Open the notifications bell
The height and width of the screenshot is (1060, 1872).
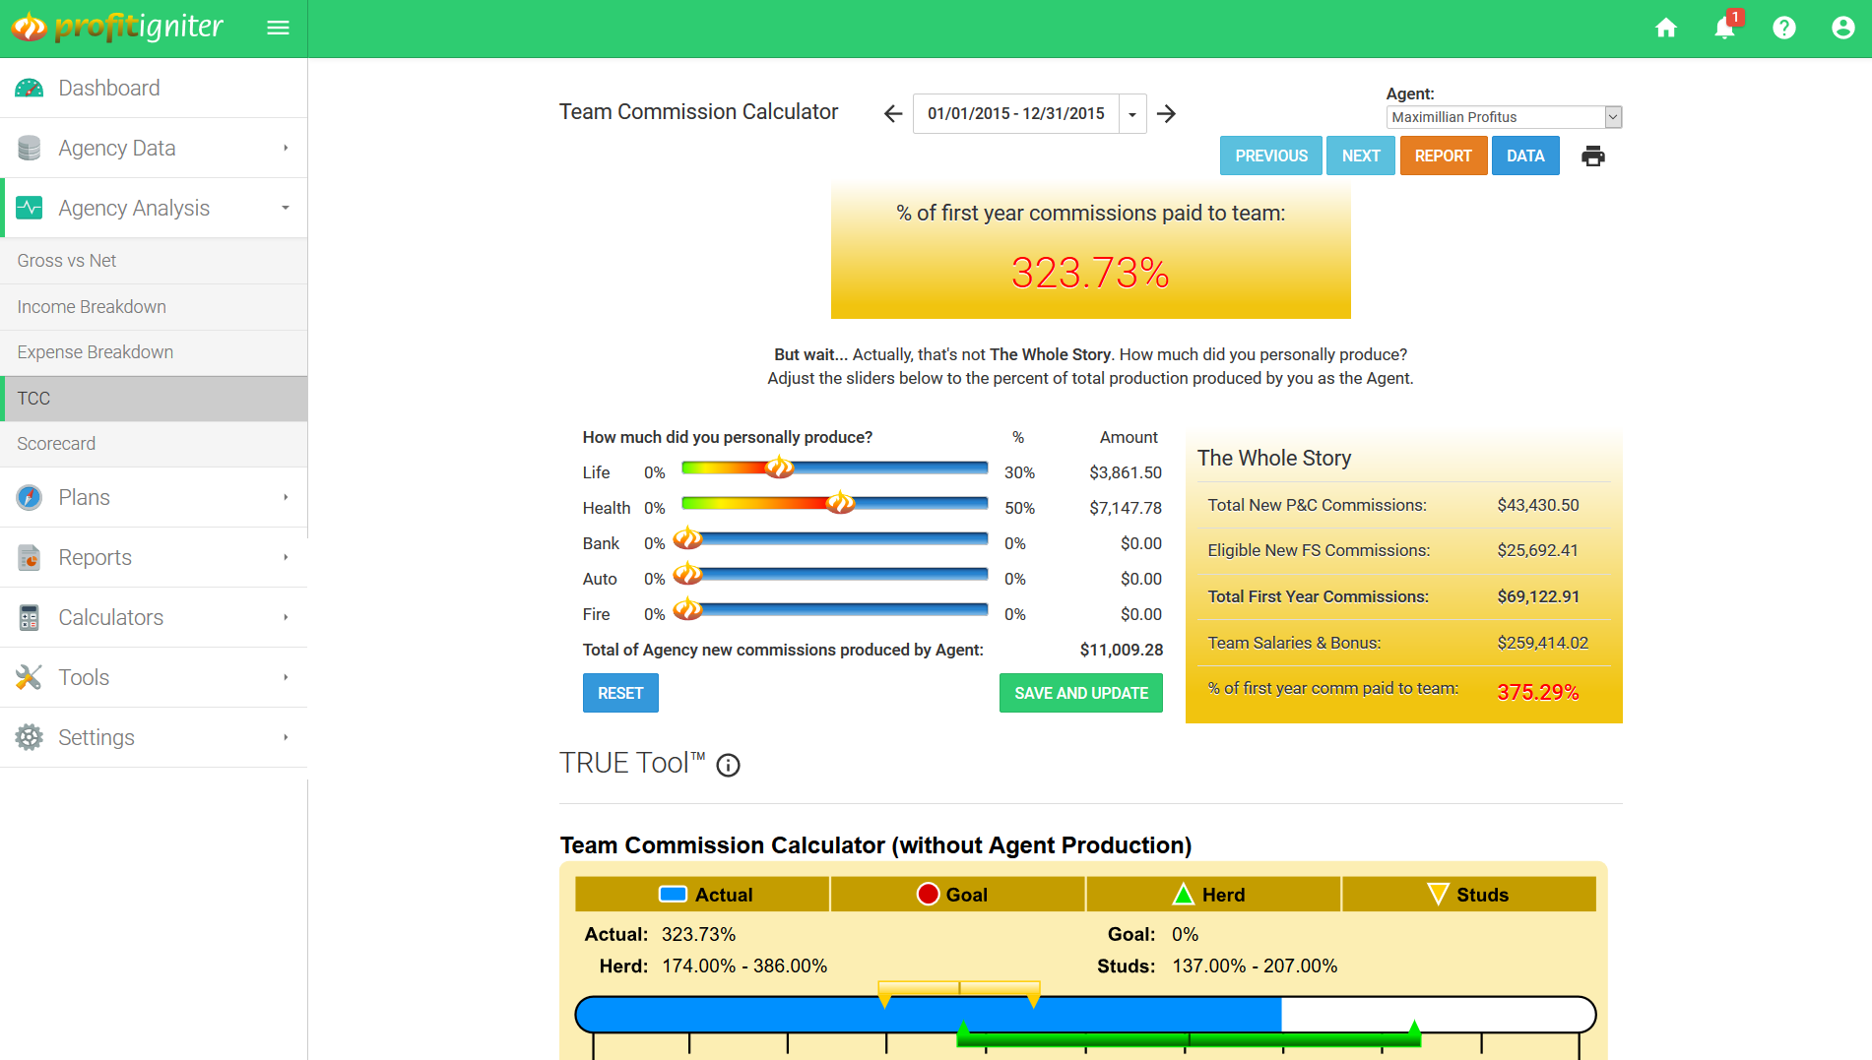tap(1724, 28)
